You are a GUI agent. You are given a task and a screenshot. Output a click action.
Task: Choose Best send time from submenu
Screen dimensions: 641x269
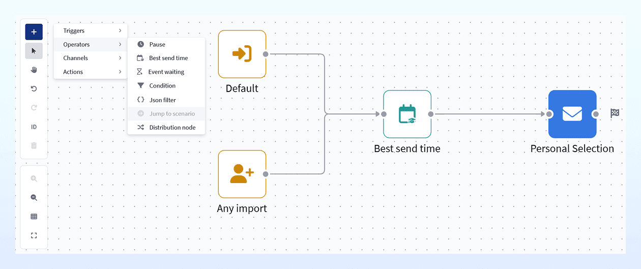[x=166, y=58]
